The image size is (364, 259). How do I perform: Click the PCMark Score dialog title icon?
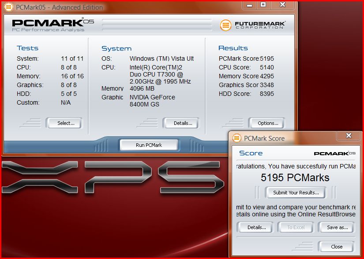(x=236, y=138)
